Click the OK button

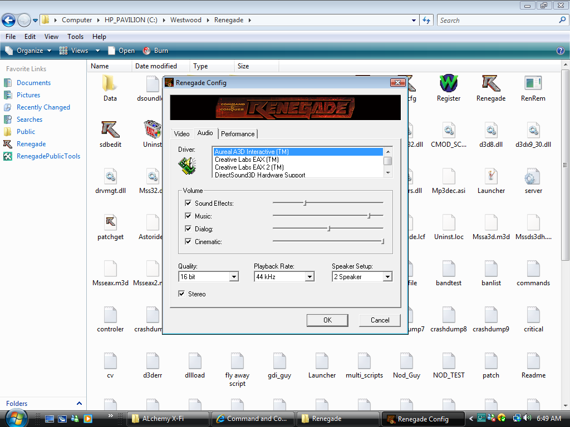click(x=327, y=320)
